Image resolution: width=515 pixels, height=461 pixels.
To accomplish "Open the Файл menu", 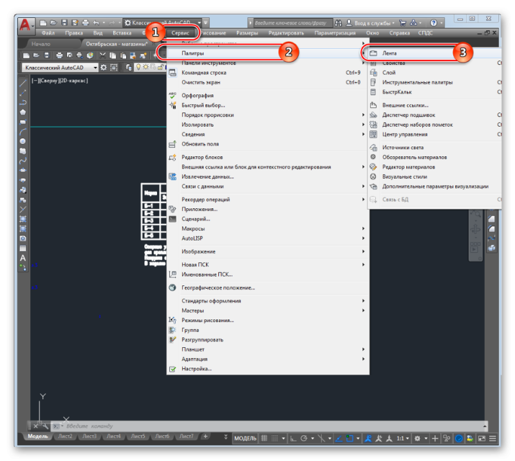I will click(x=48, y=33).
